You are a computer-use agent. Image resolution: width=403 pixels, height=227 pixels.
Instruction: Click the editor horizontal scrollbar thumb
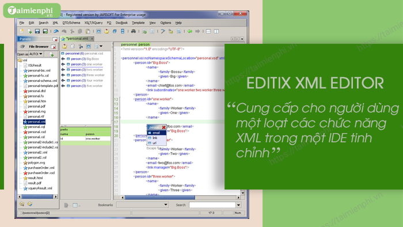click(x=159, y=198)
